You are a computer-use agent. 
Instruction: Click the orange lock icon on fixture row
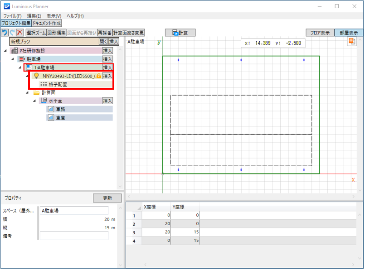coord(98,76)
